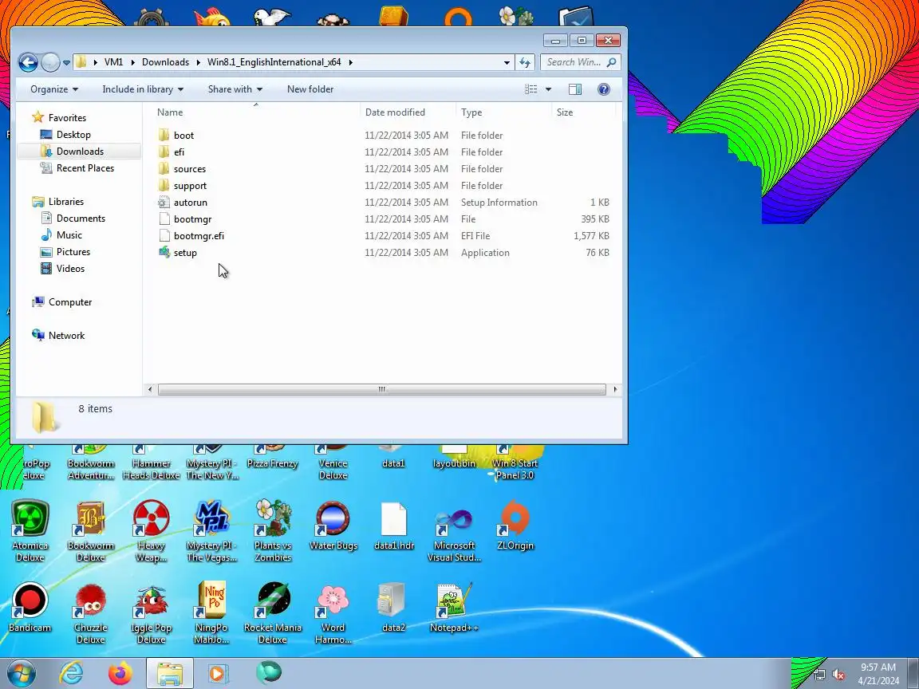This screenshot has width=919, height=689.
Task: Expand the address bar history dropdown
Action: click(x=507, y=62)
